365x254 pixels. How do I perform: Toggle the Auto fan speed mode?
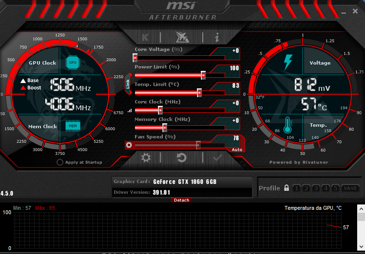pyautogui.click(x=237, y=150)
